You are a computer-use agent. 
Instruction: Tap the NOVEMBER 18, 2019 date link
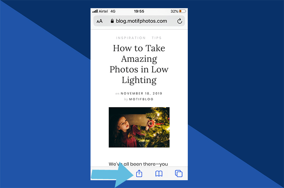pos(141,93)
